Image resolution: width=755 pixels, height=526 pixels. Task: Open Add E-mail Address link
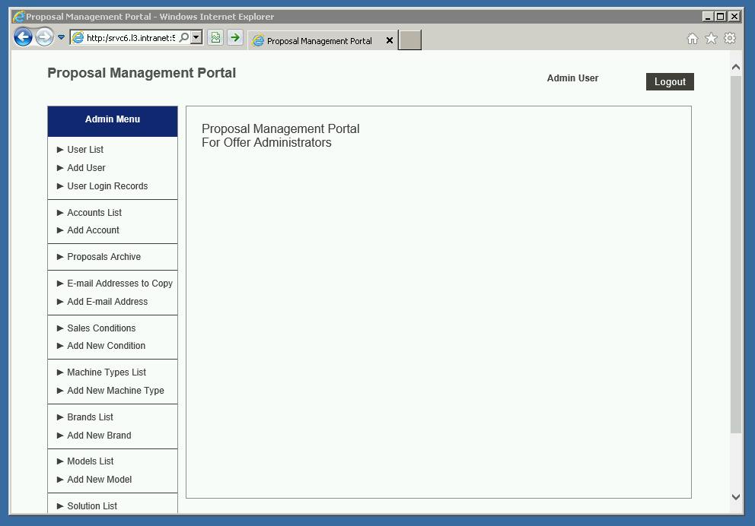107,302
